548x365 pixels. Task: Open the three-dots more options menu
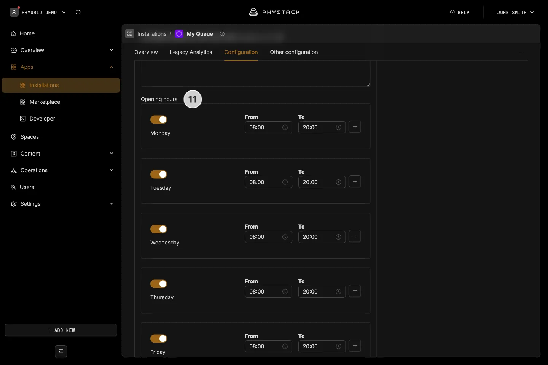(522, 52)
